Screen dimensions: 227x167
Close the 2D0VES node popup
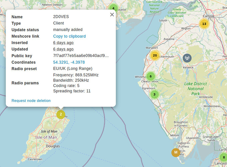point(112,14)
